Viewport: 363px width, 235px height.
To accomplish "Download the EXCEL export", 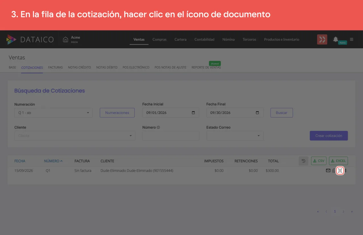I will 338,161.
